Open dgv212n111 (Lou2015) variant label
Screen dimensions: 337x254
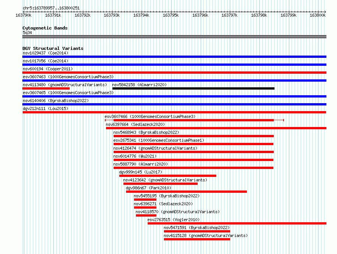(45, 108)
